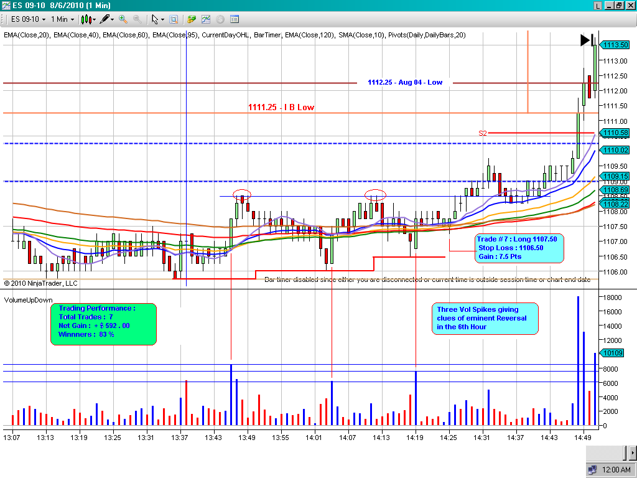Click the 1109.15 price marker
637x478 pixels.
pos(615,176)
